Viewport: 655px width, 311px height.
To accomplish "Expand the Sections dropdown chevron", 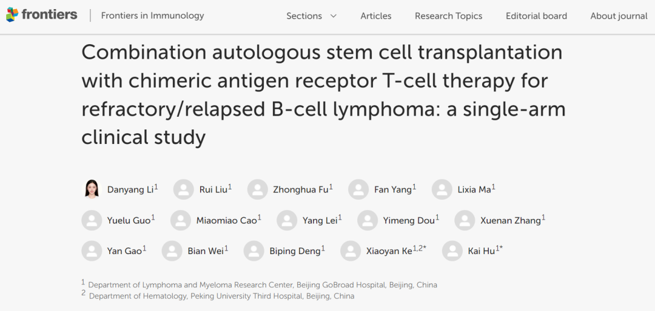I will click(334, 16).
